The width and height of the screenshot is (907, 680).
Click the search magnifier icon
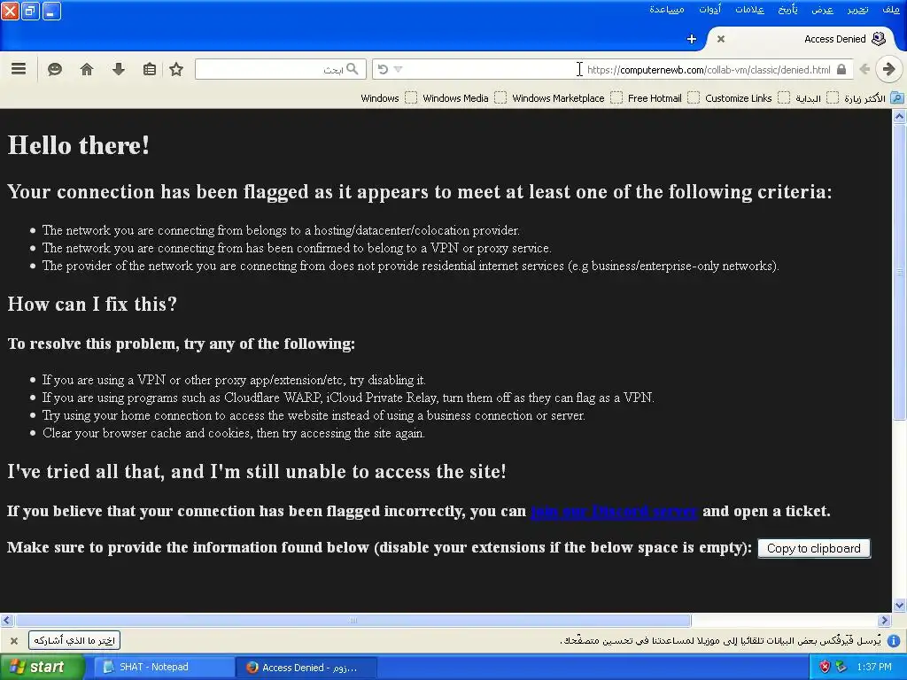[x=353, y=69]
